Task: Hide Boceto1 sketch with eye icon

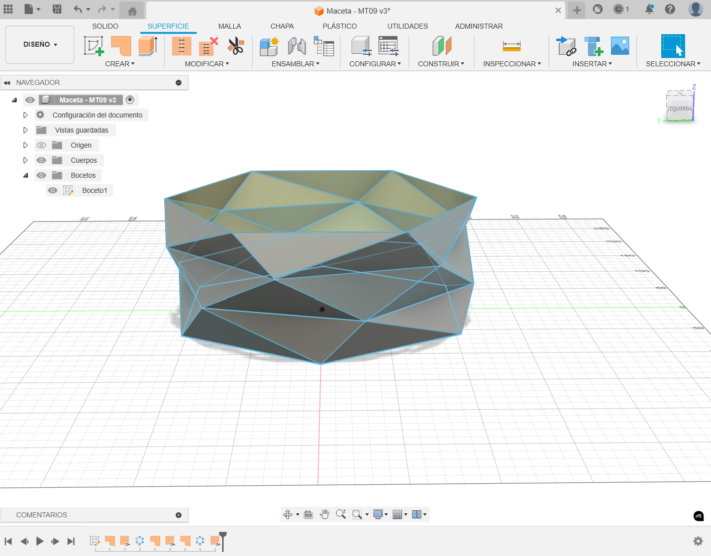Action: coord(52,190)
